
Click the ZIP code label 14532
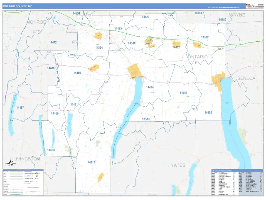point(205,37)
